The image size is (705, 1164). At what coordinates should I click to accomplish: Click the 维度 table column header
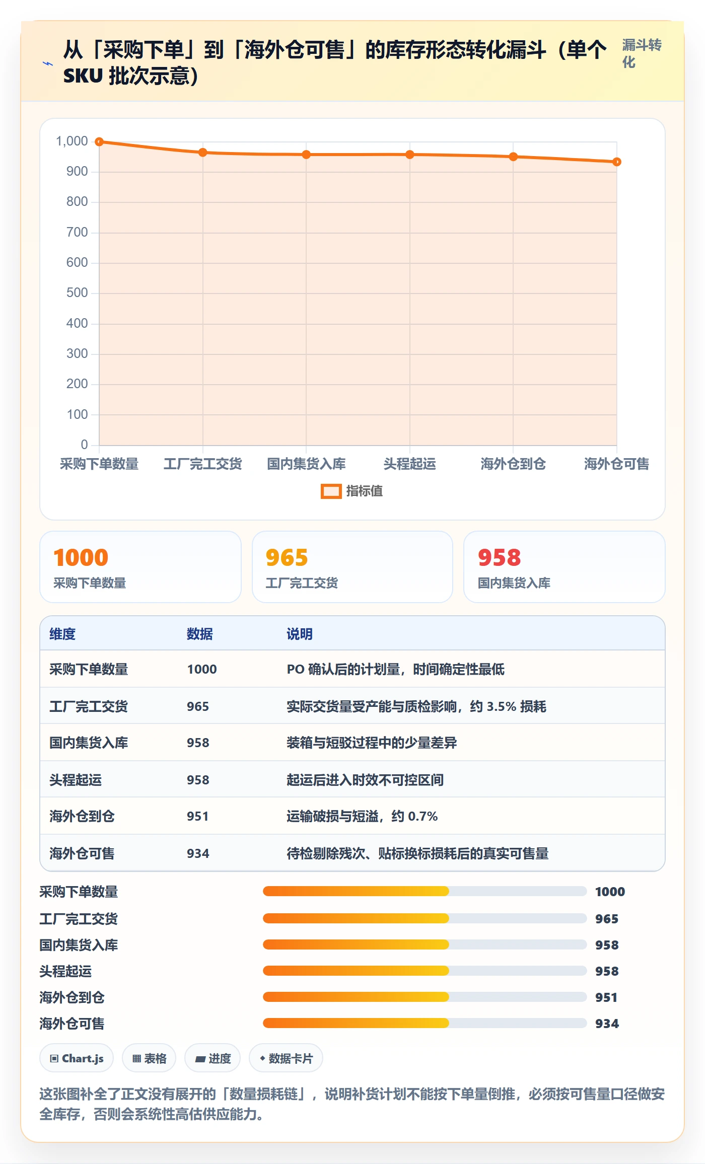tap(62, 634)
